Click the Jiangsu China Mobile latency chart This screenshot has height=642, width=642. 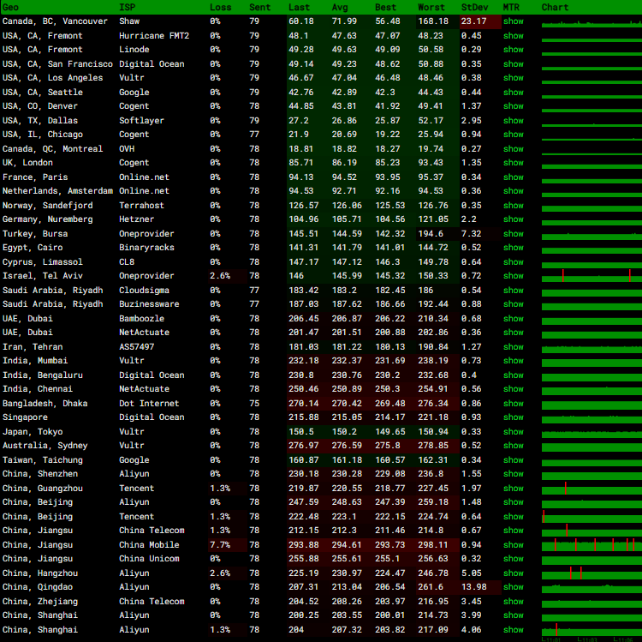[591, 545]
